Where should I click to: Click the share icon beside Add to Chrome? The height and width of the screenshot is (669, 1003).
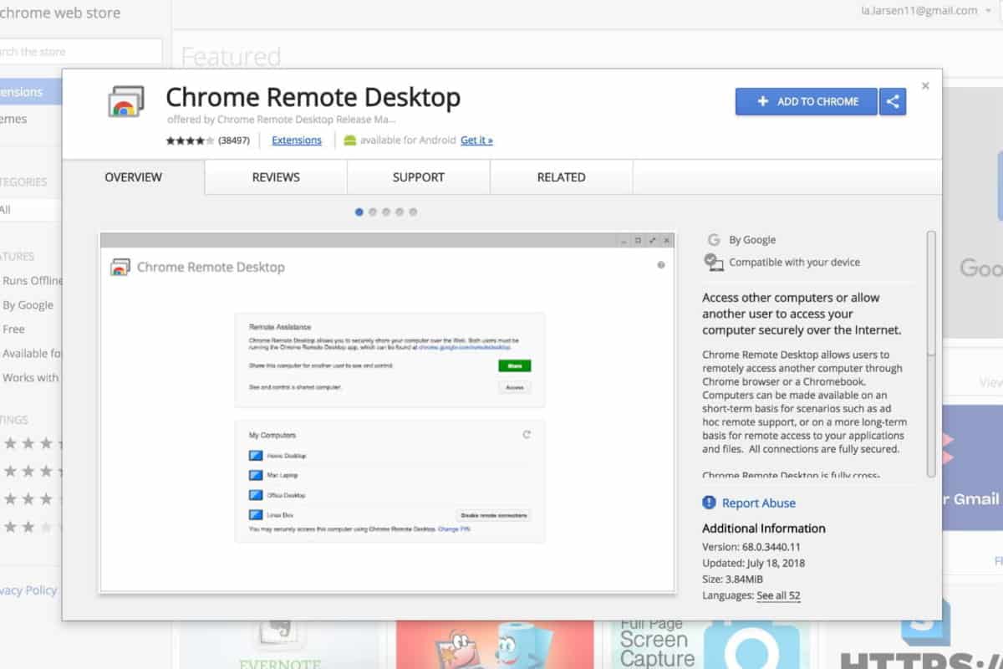pyautogui.click(x=893, y=101)
